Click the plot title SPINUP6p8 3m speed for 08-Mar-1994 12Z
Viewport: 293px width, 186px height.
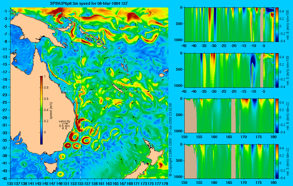(x=89, y=3)
